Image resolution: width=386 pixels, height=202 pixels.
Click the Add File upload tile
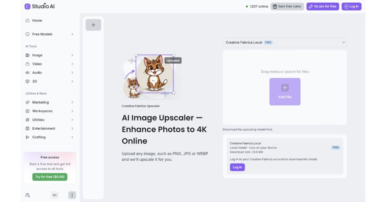285,92
